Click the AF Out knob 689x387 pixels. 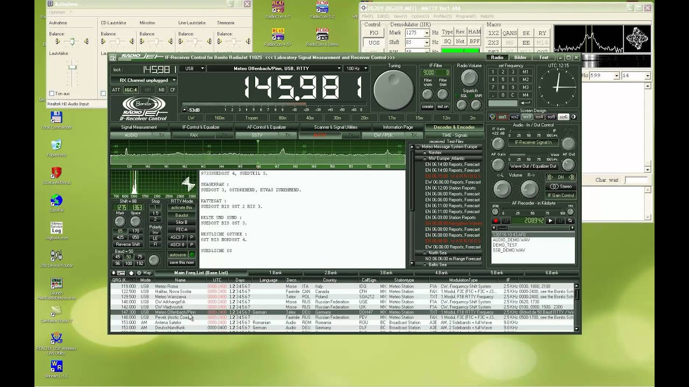[x=568, y=165]
